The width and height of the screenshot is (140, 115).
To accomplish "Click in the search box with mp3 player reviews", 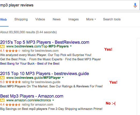I will (x=66, y=5).
